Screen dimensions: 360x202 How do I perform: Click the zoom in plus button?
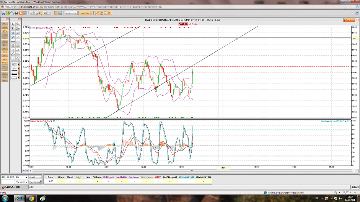[x=27, y=171]
